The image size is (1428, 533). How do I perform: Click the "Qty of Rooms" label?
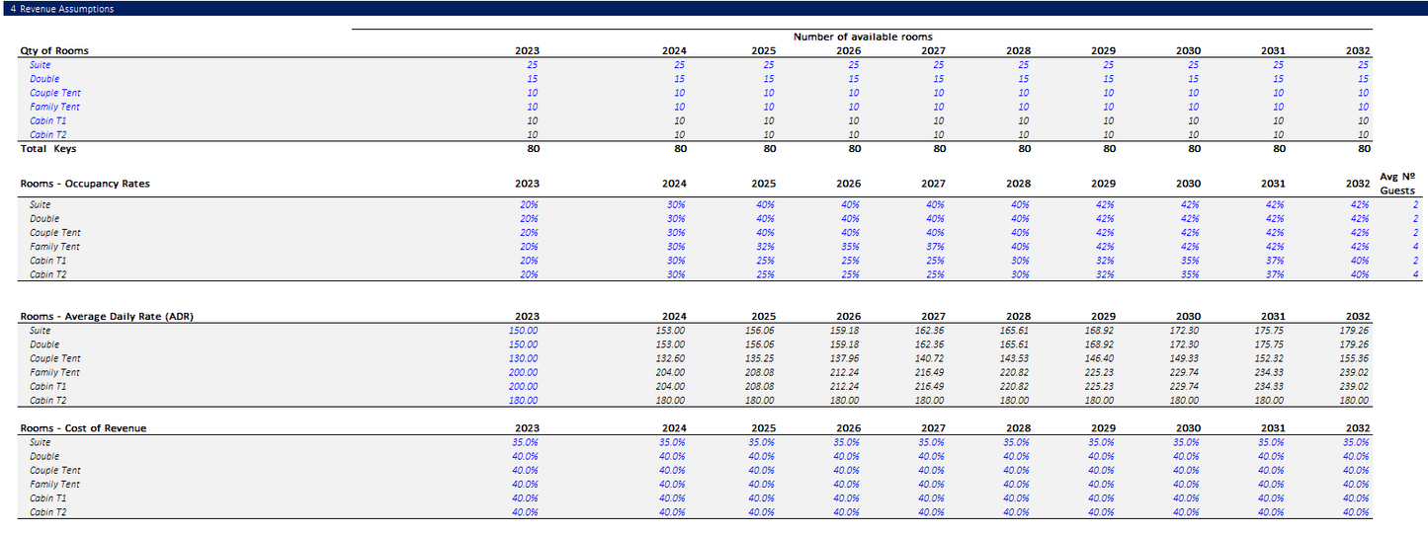pos(54,50)
